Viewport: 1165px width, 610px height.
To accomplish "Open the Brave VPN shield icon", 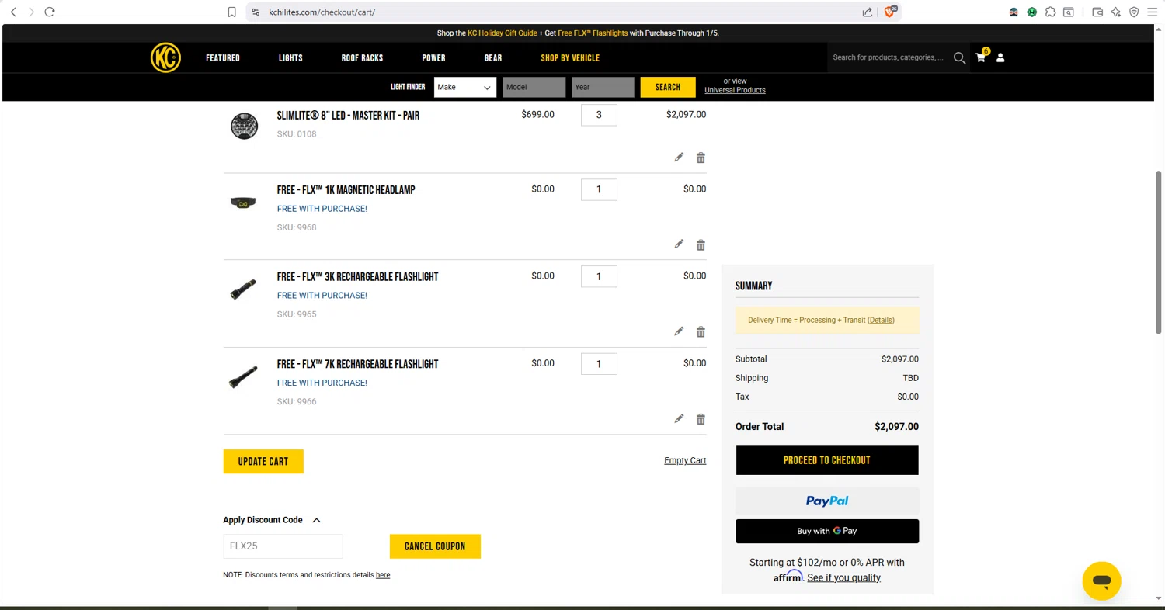I will click(x=1134, y=12).
